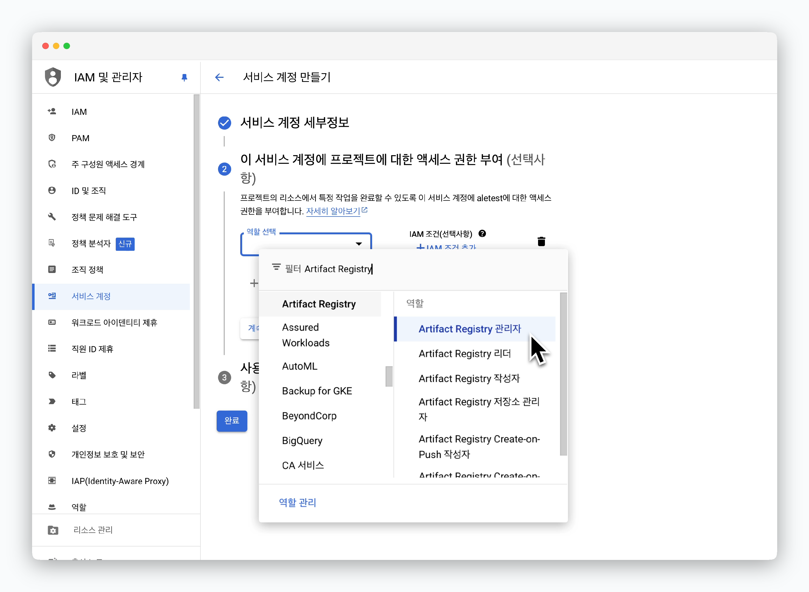Click the 직원 ID 제휴 list icon

52,349
